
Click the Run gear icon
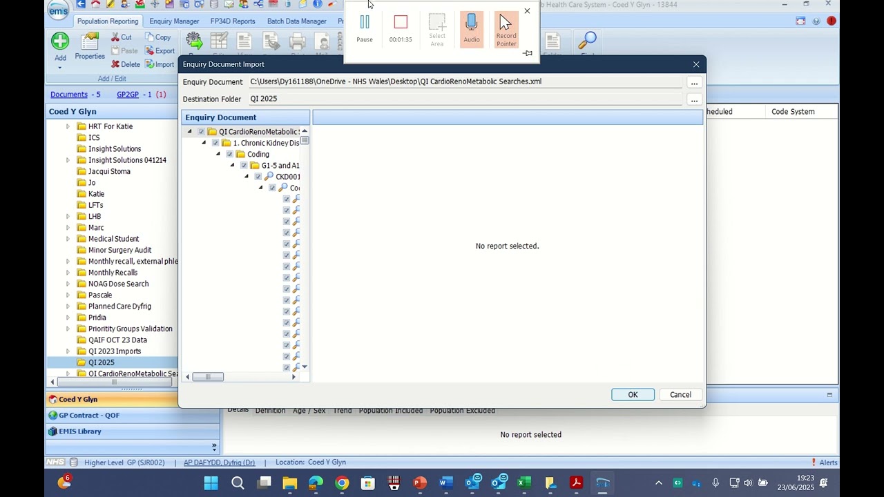[193, 41]
